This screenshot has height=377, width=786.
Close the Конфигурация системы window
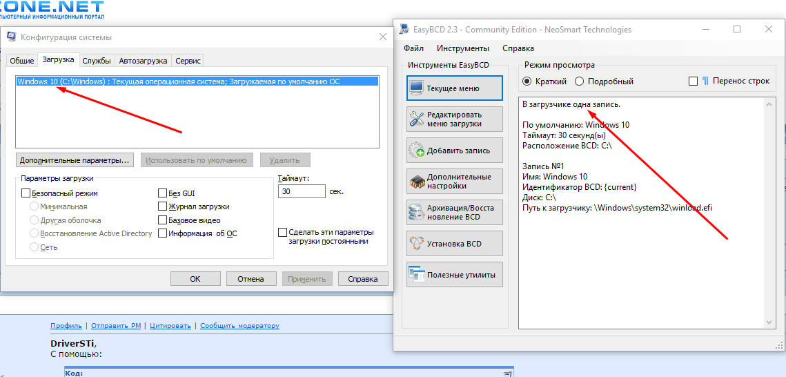click(382, 37)
